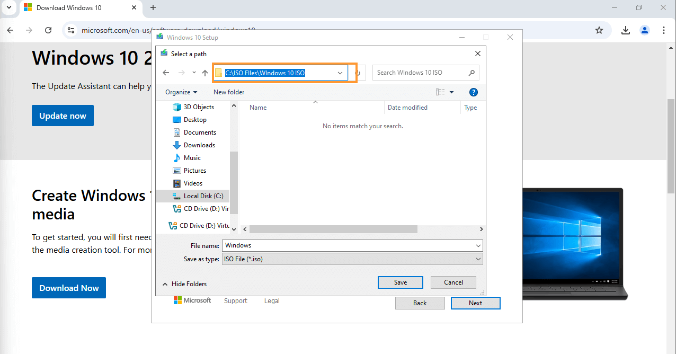
Task: Click the change view icon beside Organize row
Action: click(440, 92)
